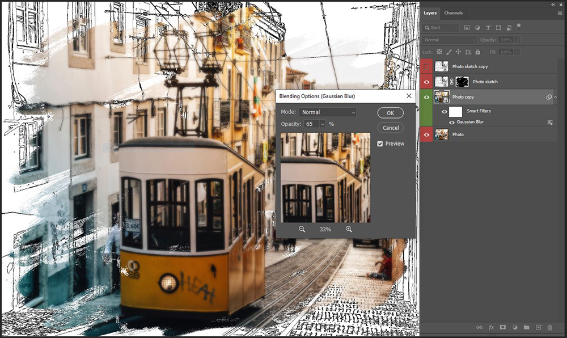The width and height of the screenshot is (567, 338).
Task: Collapse the panel with double arrows
Action: [553, 5]
